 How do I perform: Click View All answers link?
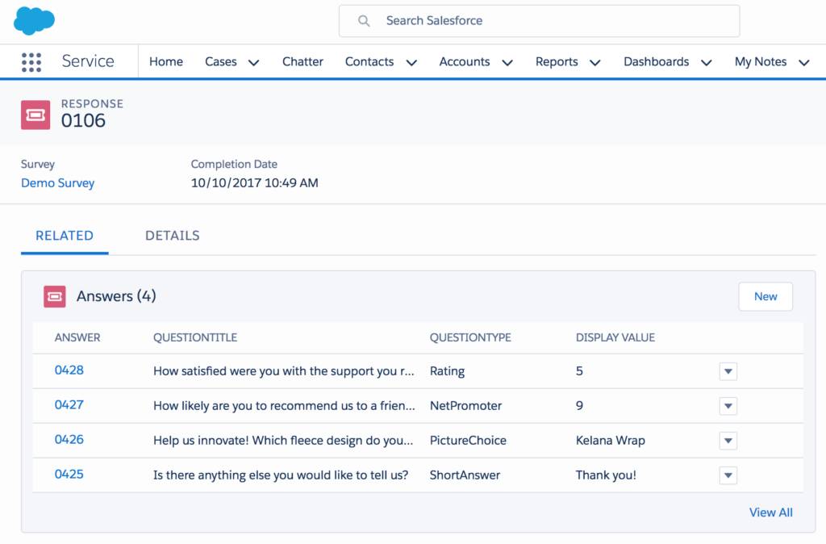[x=770, y=513]
